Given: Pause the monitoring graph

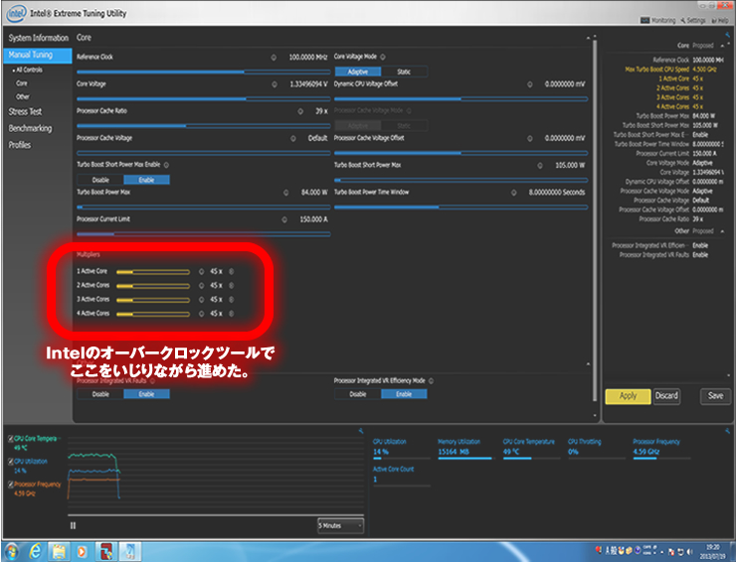Looking at the screenshot, I should coord(73,525).
